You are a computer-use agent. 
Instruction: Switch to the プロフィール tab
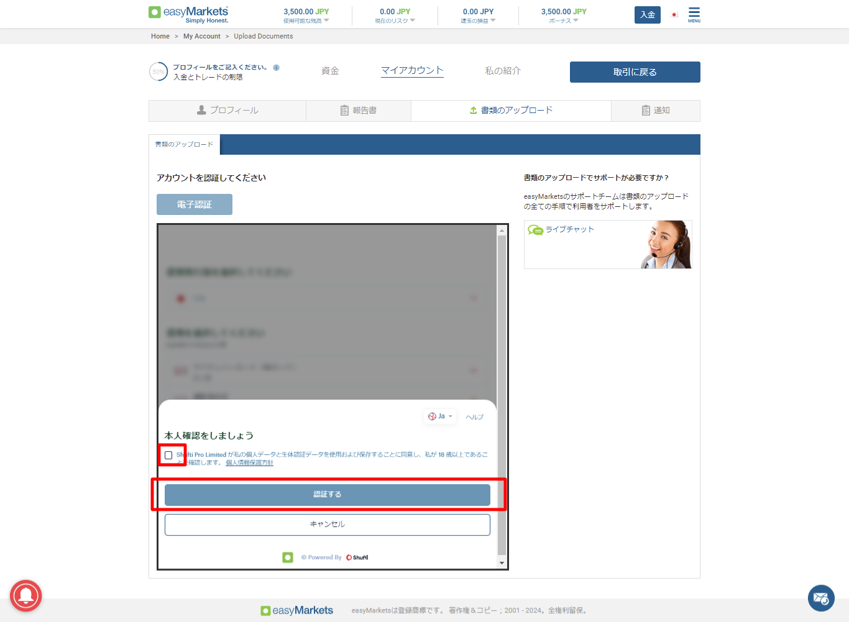coord(227,111)
